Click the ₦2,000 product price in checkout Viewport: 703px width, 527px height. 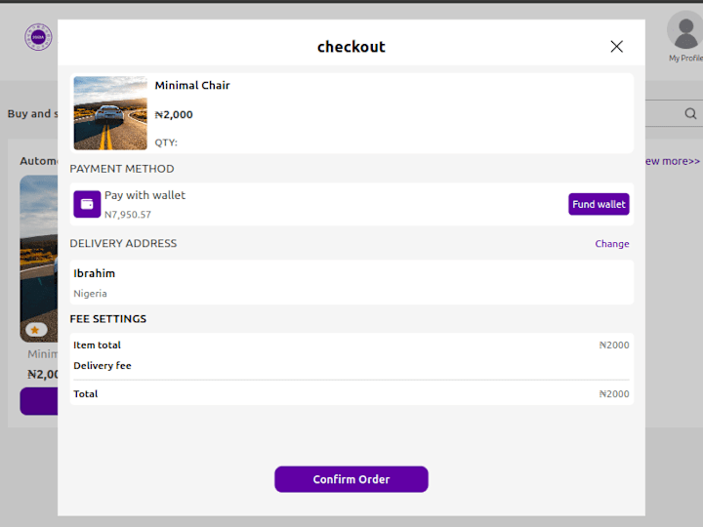coord(174,115)
